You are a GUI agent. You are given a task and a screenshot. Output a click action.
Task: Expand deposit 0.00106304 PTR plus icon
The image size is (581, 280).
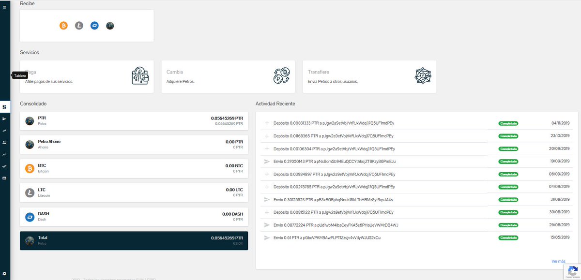click(x=266, y=148)
